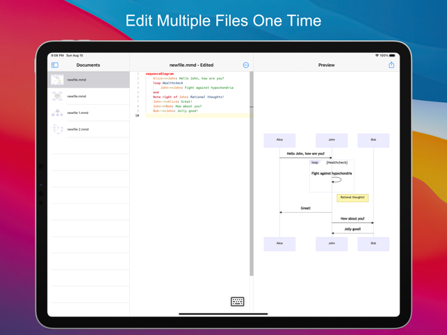Viewport: 447px width, 335px height.
Task: Open newfile 1.mmd document
Action: tap(88, 113)
